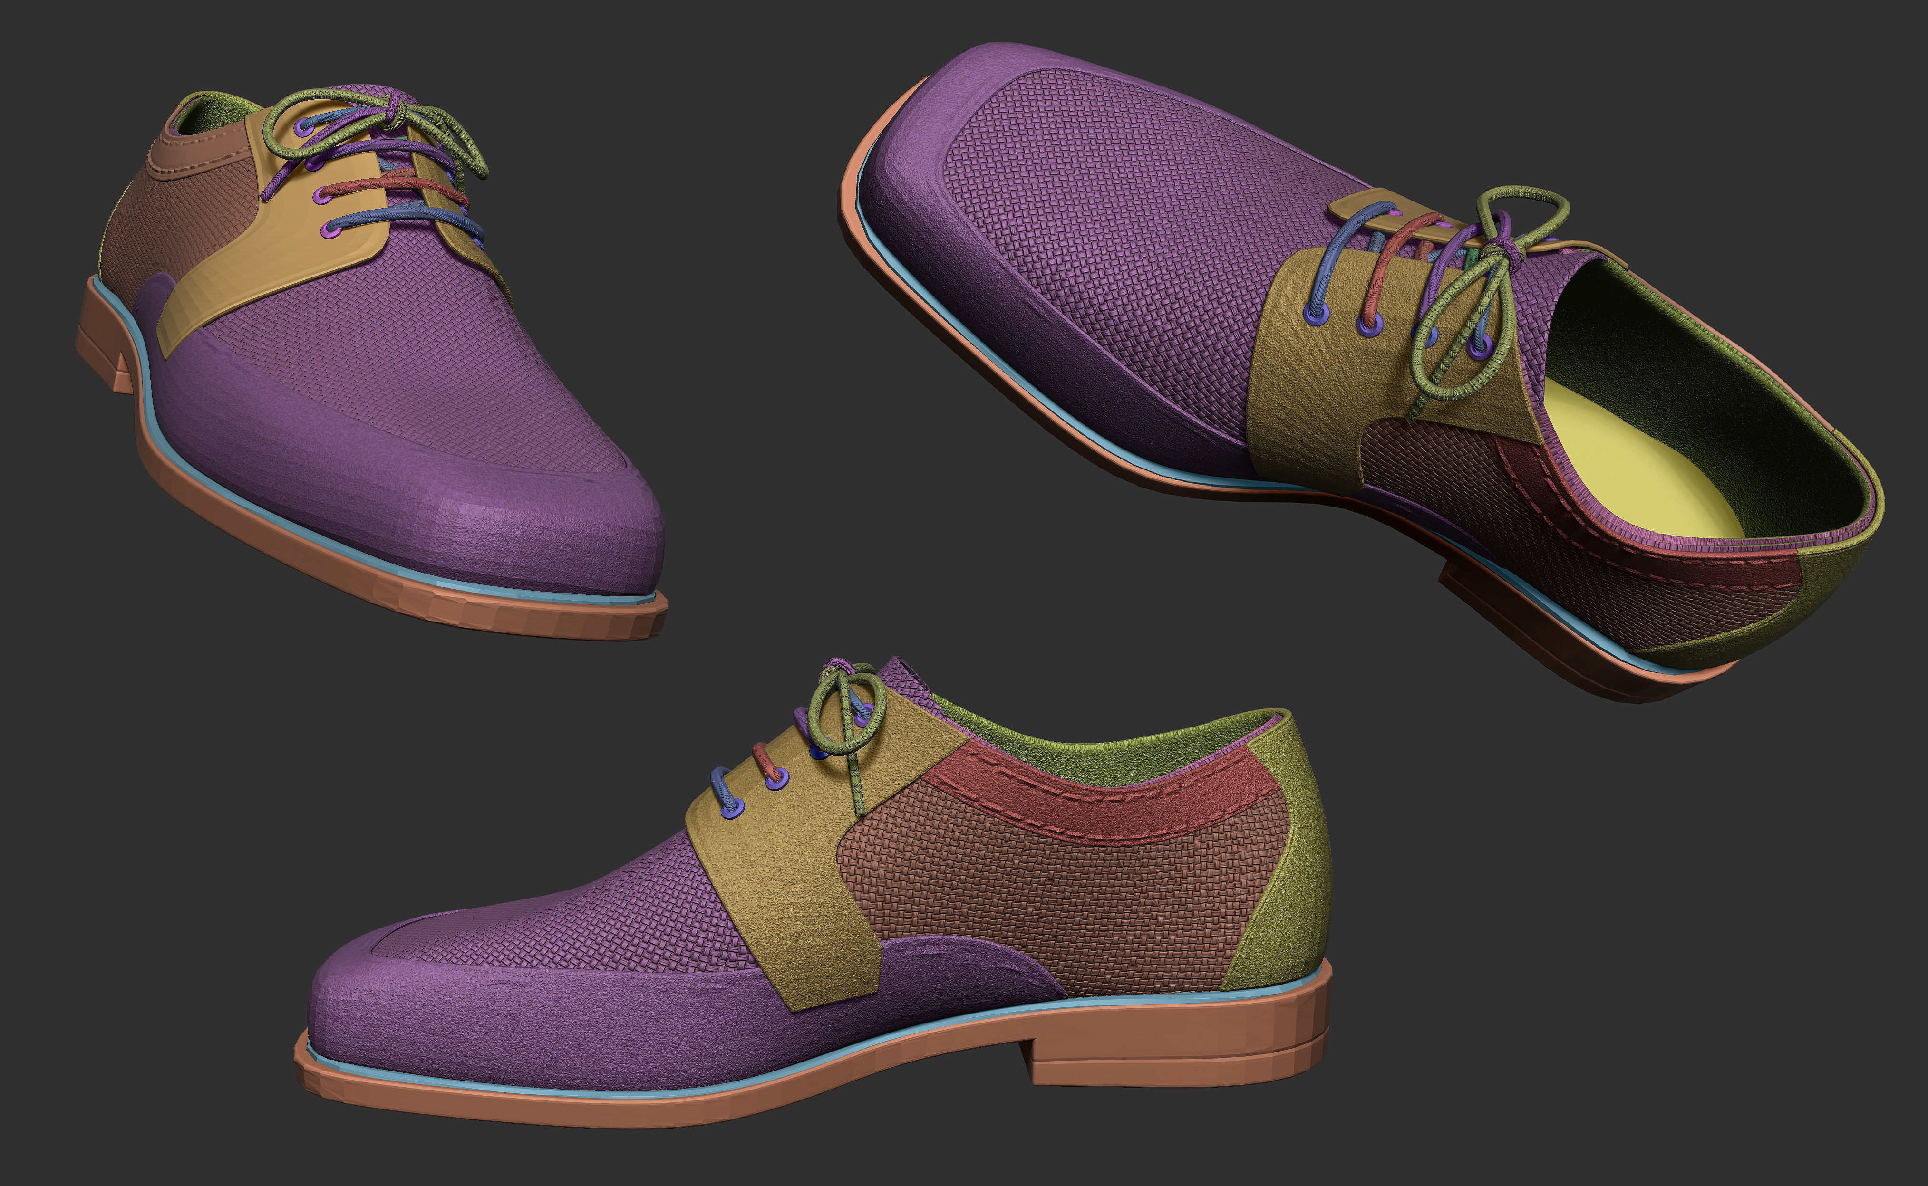
Task: Click the side-profile shoe render at bottom
Action: pyautogui.click(x=813, y=893)
